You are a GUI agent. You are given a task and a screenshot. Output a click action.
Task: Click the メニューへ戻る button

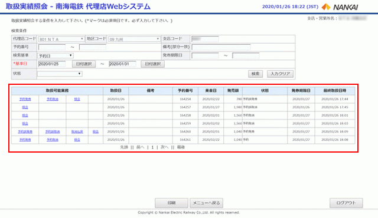click(206, 203)
